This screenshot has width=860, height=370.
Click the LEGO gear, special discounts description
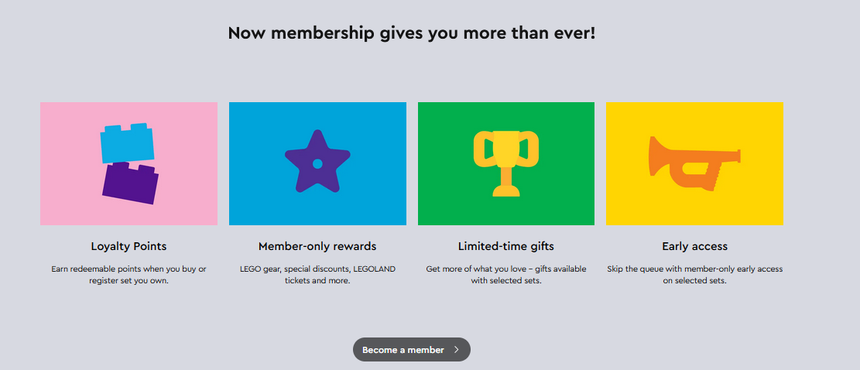tap(317, 275)
